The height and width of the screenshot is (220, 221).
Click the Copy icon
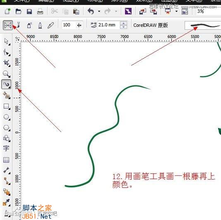pos(65,12)
